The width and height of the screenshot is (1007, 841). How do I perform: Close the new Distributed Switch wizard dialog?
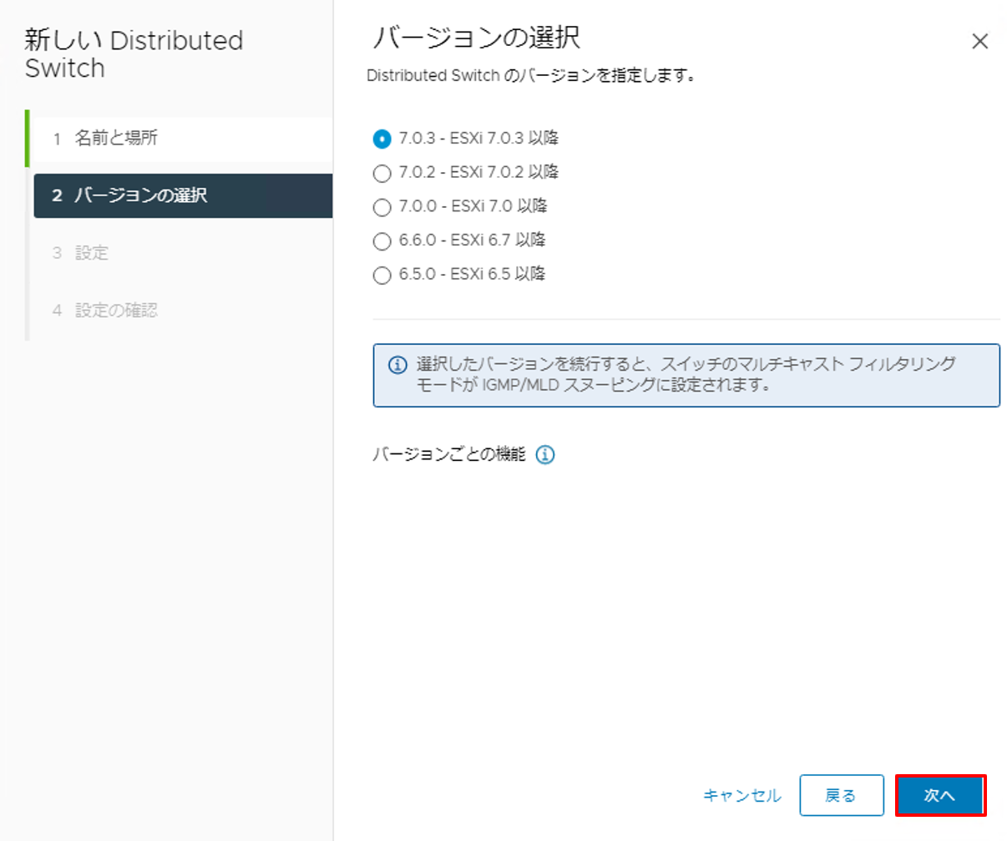(x=979, y=42)
